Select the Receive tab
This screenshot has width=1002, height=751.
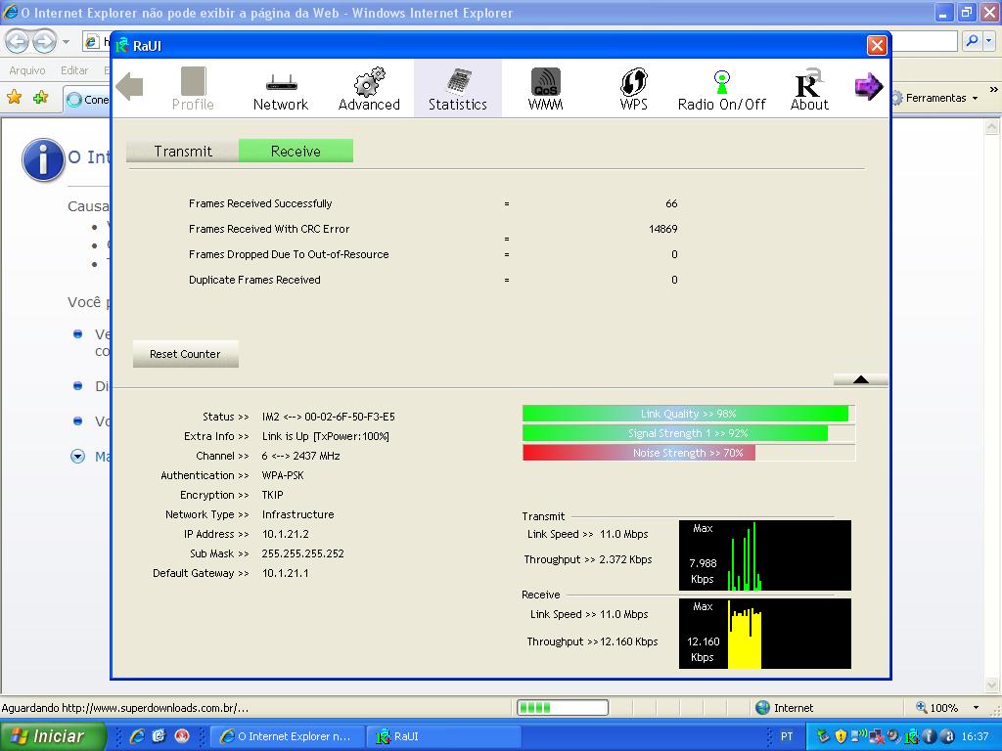(x=296, y=151)
